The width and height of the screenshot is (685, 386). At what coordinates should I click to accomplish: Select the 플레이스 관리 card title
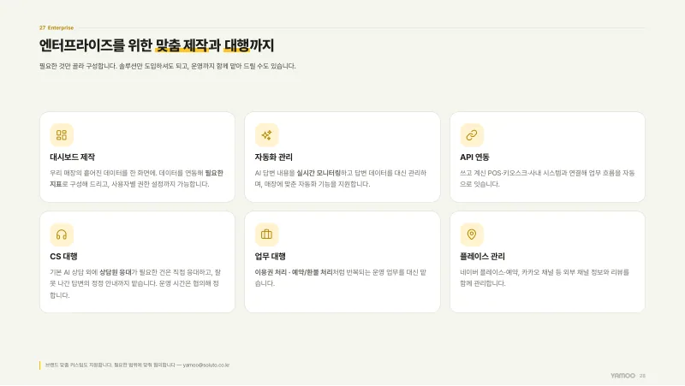tap(482, 256)
